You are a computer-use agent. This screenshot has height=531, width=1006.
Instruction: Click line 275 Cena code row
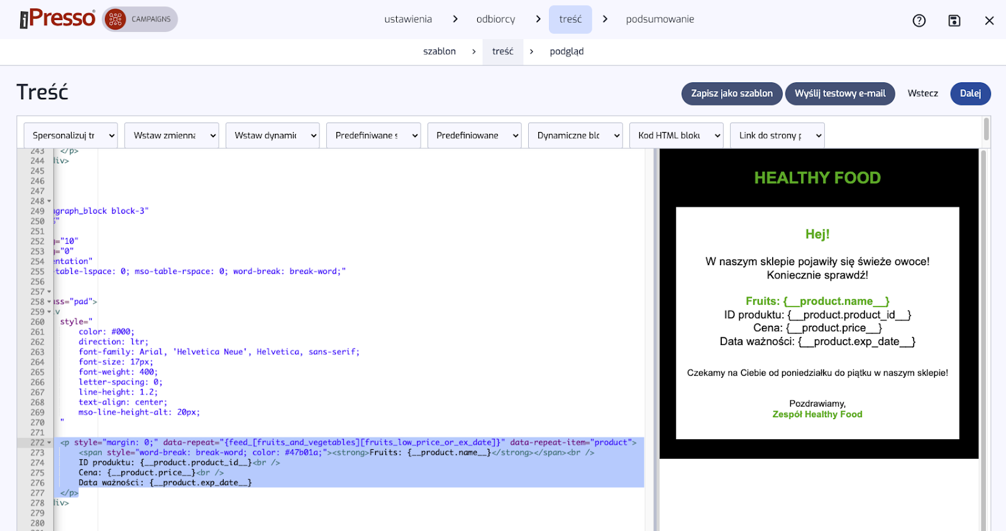151,473
